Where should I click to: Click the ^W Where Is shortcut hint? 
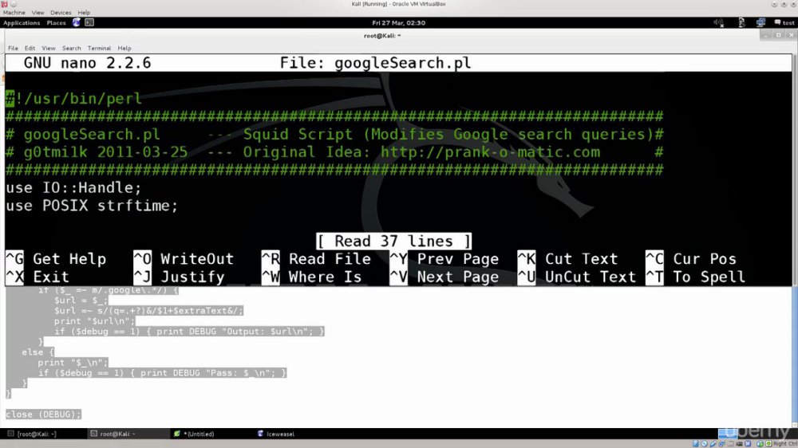point(311,277)
